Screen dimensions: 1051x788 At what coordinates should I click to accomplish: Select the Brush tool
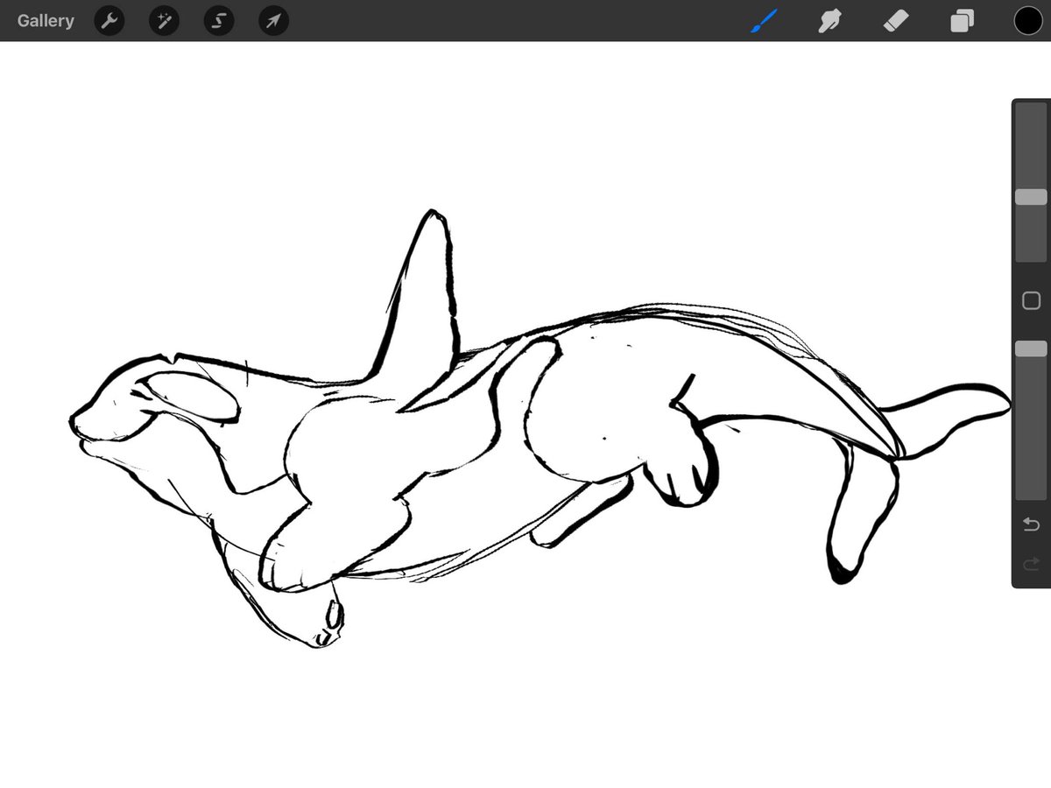coord(765,21)
